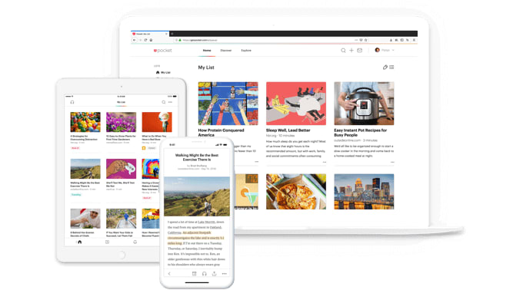Tap the hillside photo in the phone article
Image resolution: width=523 pixels, height=290 pixels.
click(197, 196)
